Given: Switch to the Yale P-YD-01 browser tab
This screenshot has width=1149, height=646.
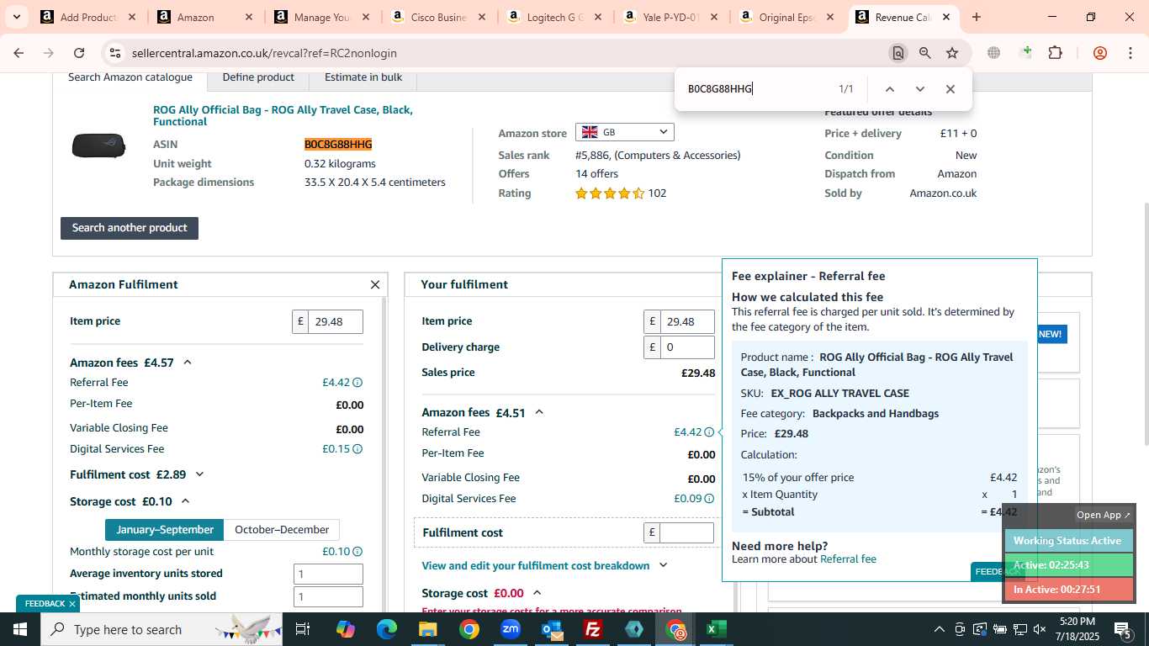Looking at the screenshot, I should pos(670,17).
